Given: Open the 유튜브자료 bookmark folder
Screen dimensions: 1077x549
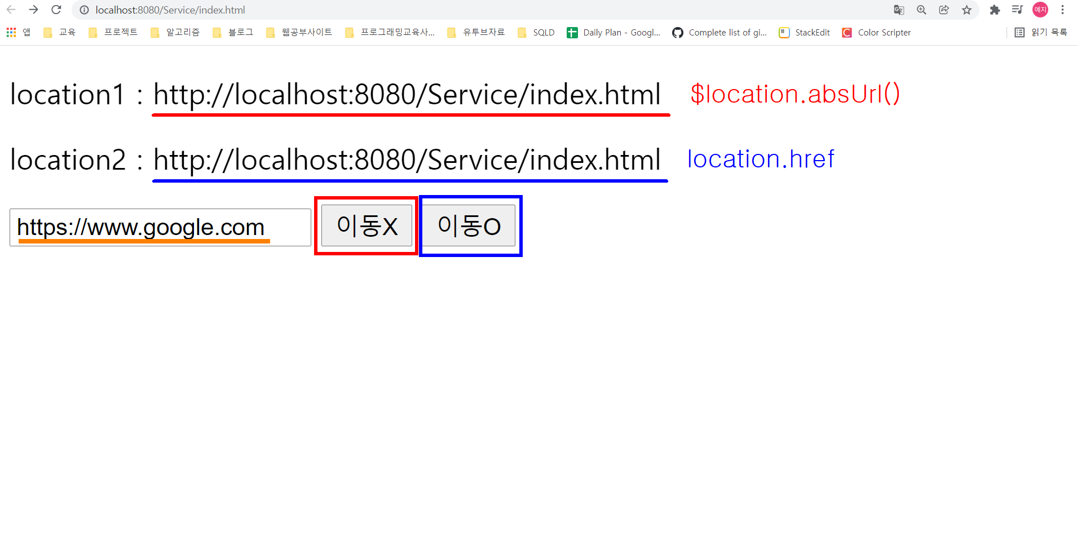Looking at the screenshot, I should click(x=476, y=33).
